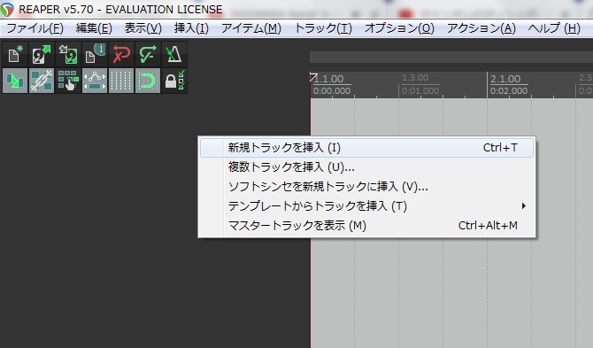The image size is (593, 348).
Task: Select マスタートラックを表示 (M) entry
Action: click(366, 226)
